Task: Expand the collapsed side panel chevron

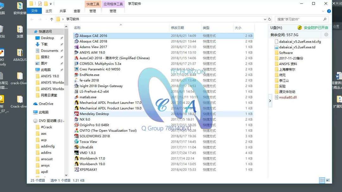Action: (x=270, y=100)
